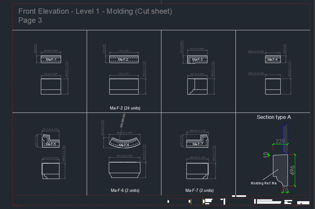Select the 'Molding Ref. Ma' leader text
Screen dimensions: 315x209
[x=264, y=183]
